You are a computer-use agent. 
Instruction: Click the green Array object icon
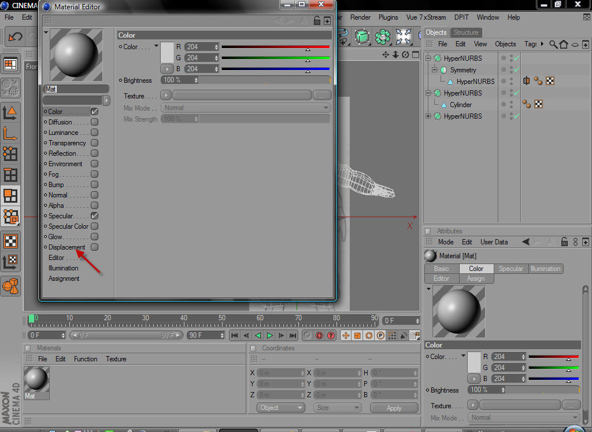(x=383, y=36)
